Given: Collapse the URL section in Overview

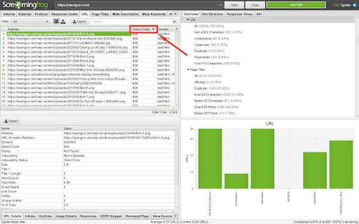Looking at the screenshot, I should tap(188, 20).
